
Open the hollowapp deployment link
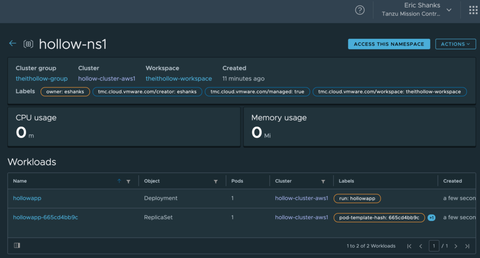[x=27, y=198]
